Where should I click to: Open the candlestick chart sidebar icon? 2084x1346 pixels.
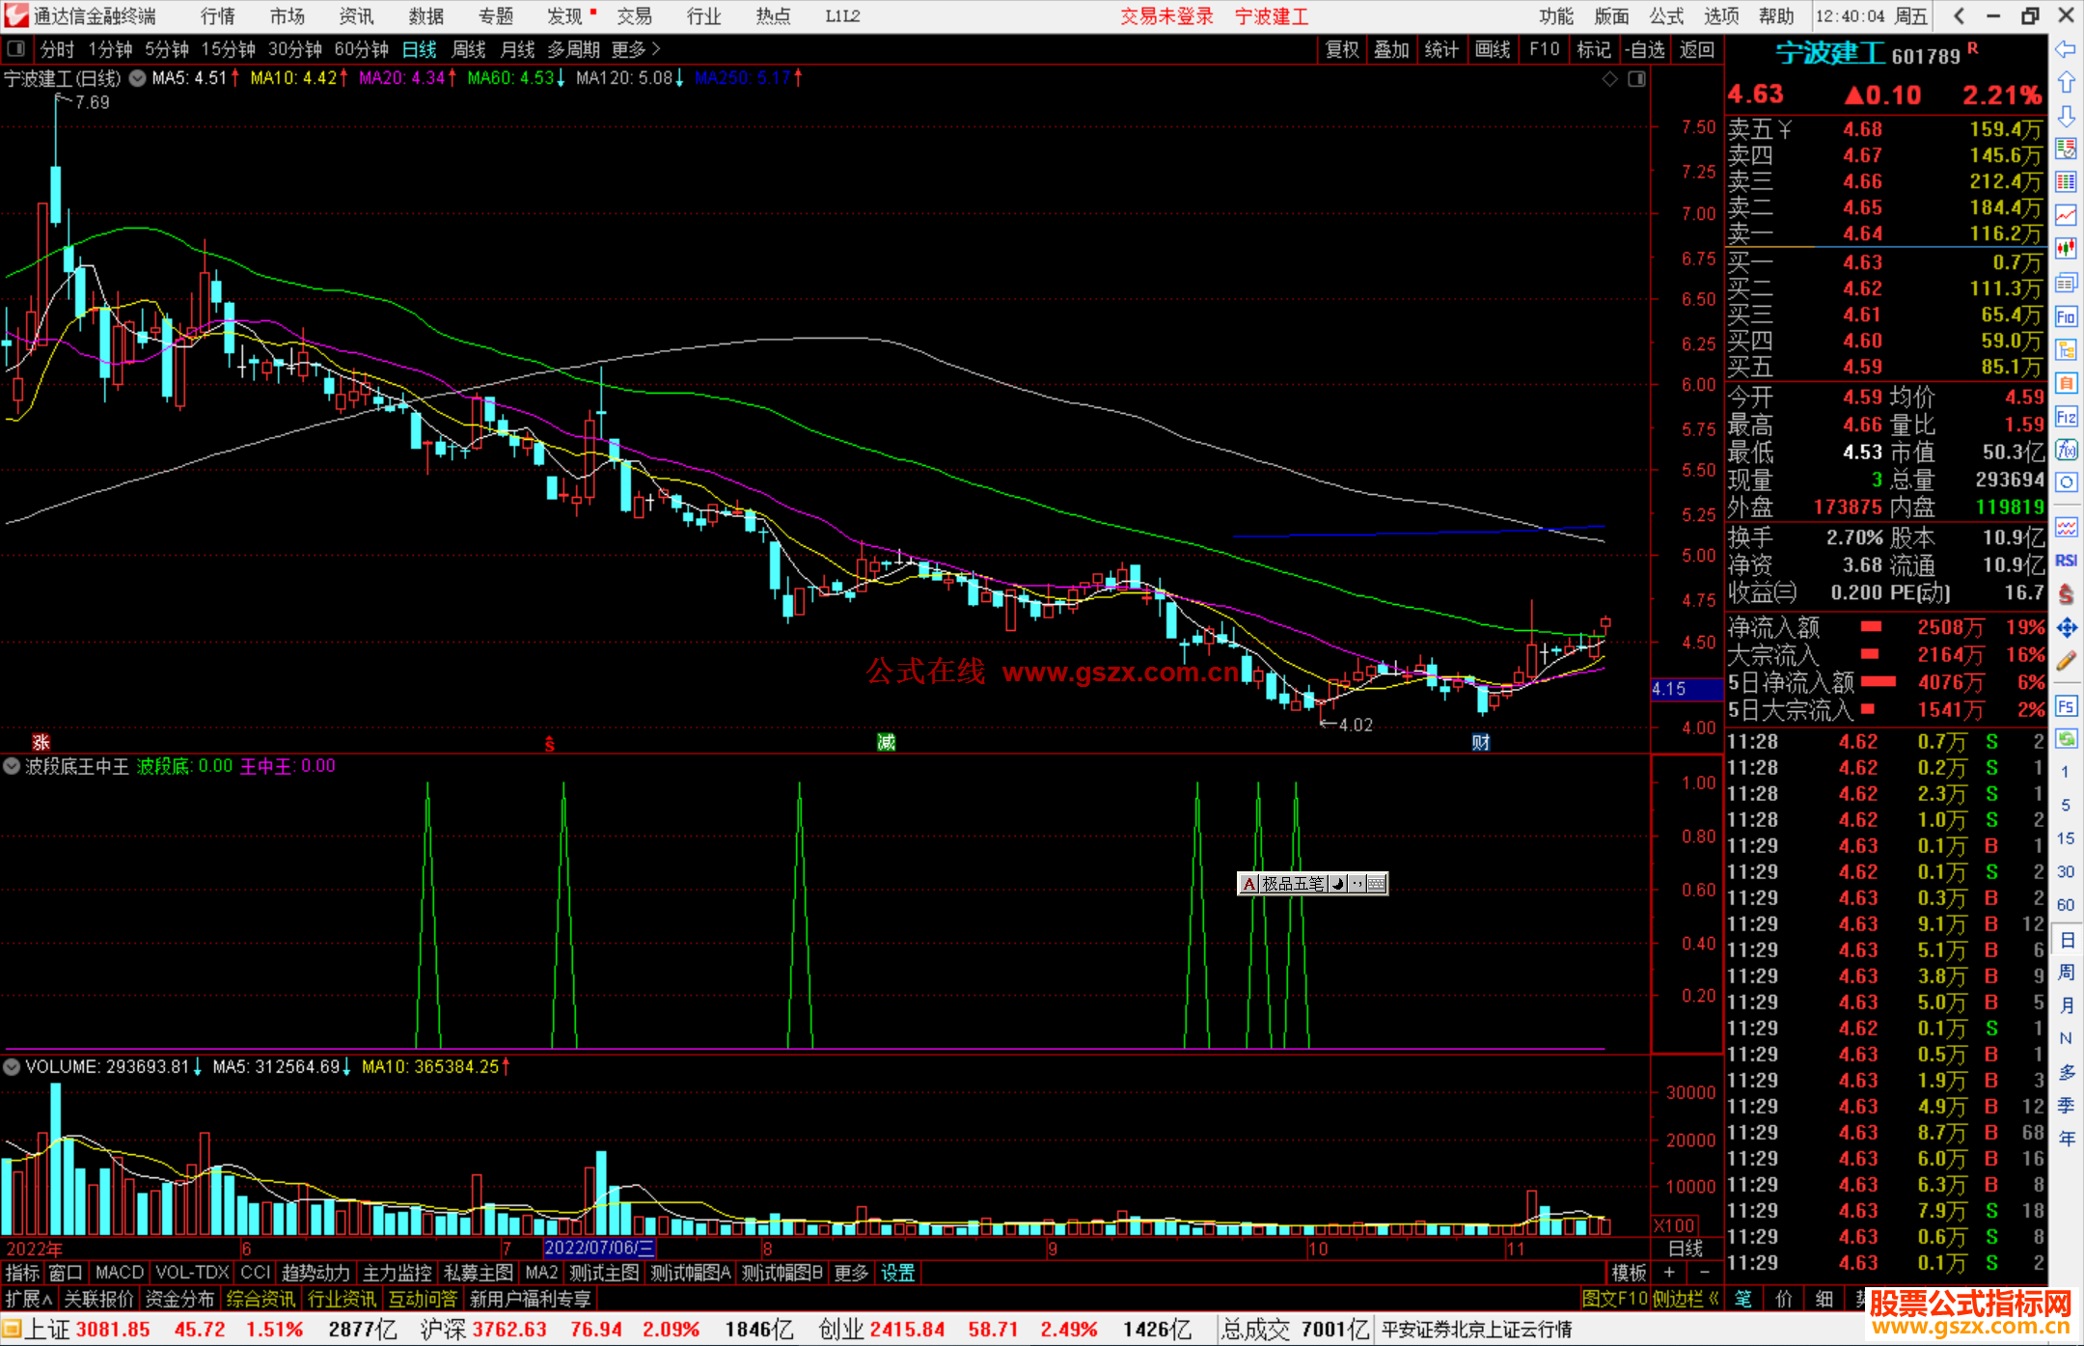[x=2066, y=249]
